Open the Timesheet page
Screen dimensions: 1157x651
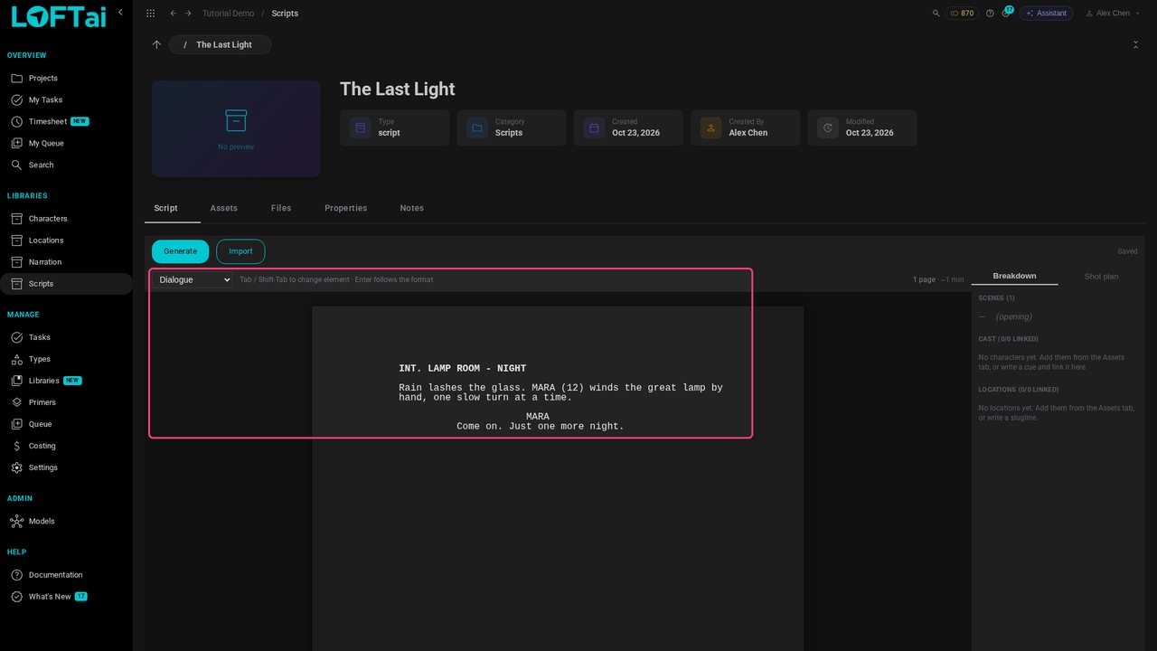[66, 122]
